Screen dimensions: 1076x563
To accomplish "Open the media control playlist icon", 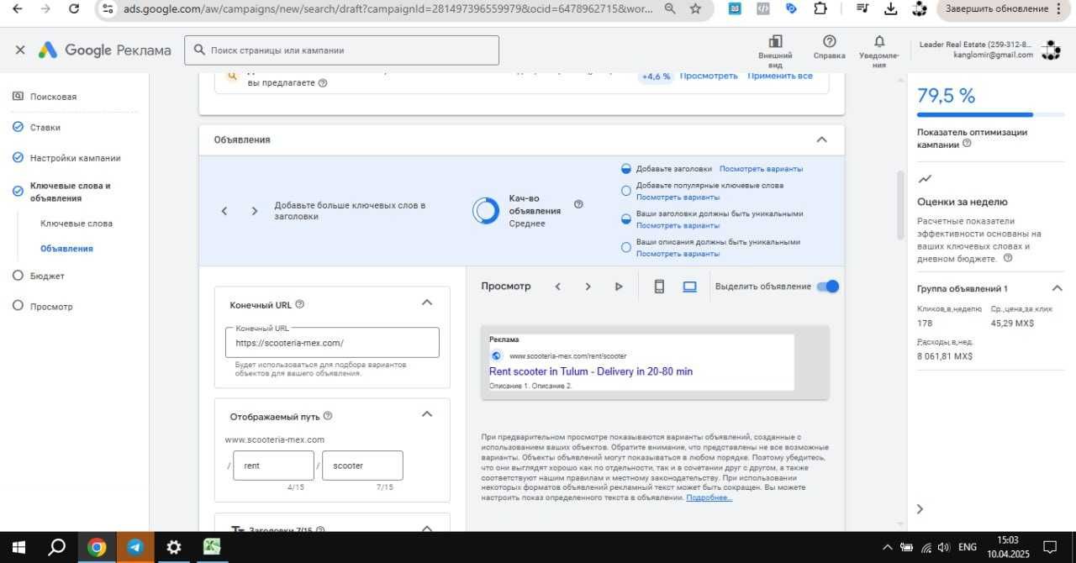I will (x=863, y=9).
